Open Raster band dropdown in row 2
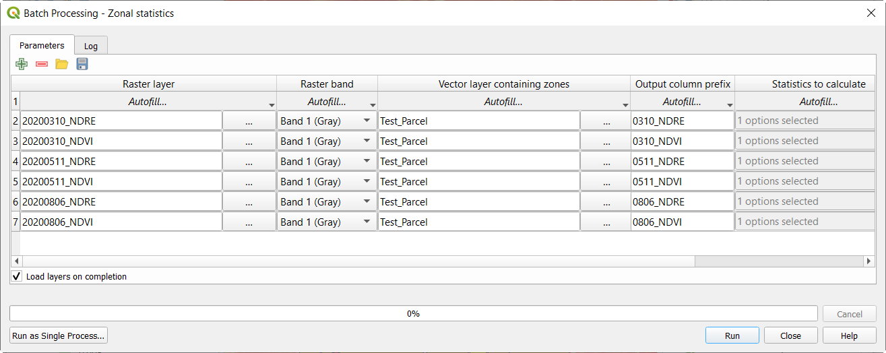This screenshot has width=886, height=353. tap(327, 121)
